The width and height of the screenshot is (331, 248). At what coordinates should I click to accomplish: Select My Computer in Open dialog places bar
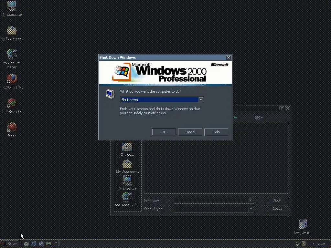(127, 183)
